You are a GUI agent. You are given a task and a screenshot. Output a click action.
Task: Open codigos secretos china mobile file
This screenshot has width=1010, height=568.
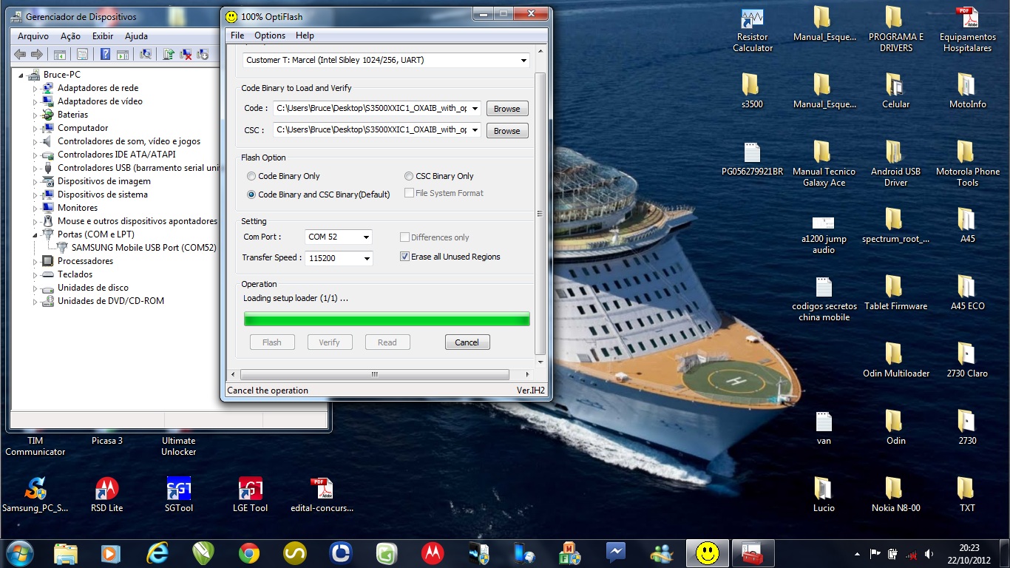[x=824, y=299]
